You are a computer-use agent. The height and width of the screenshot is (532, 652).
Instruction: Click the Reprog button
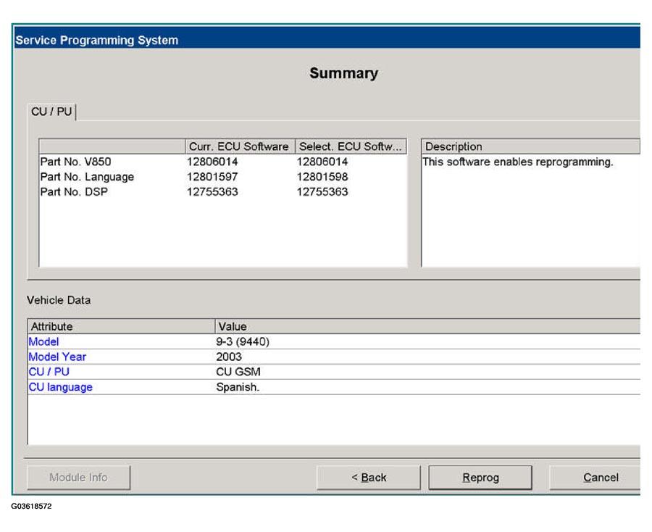pyautogui.click(x=480, y=477)
